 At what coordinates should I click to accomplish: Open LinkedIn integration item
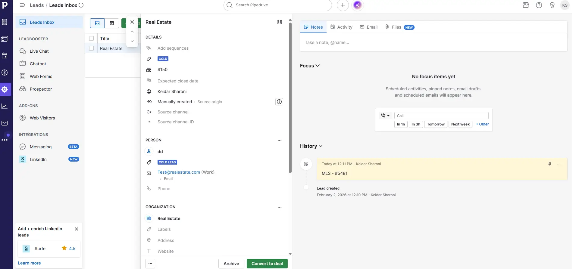49,159
